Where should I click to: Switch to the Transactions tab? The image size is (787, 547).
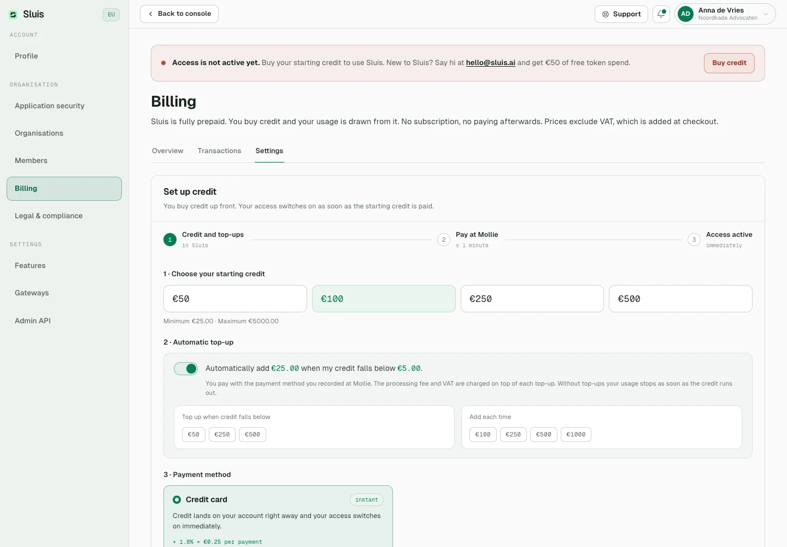click(x=219, y=151)
